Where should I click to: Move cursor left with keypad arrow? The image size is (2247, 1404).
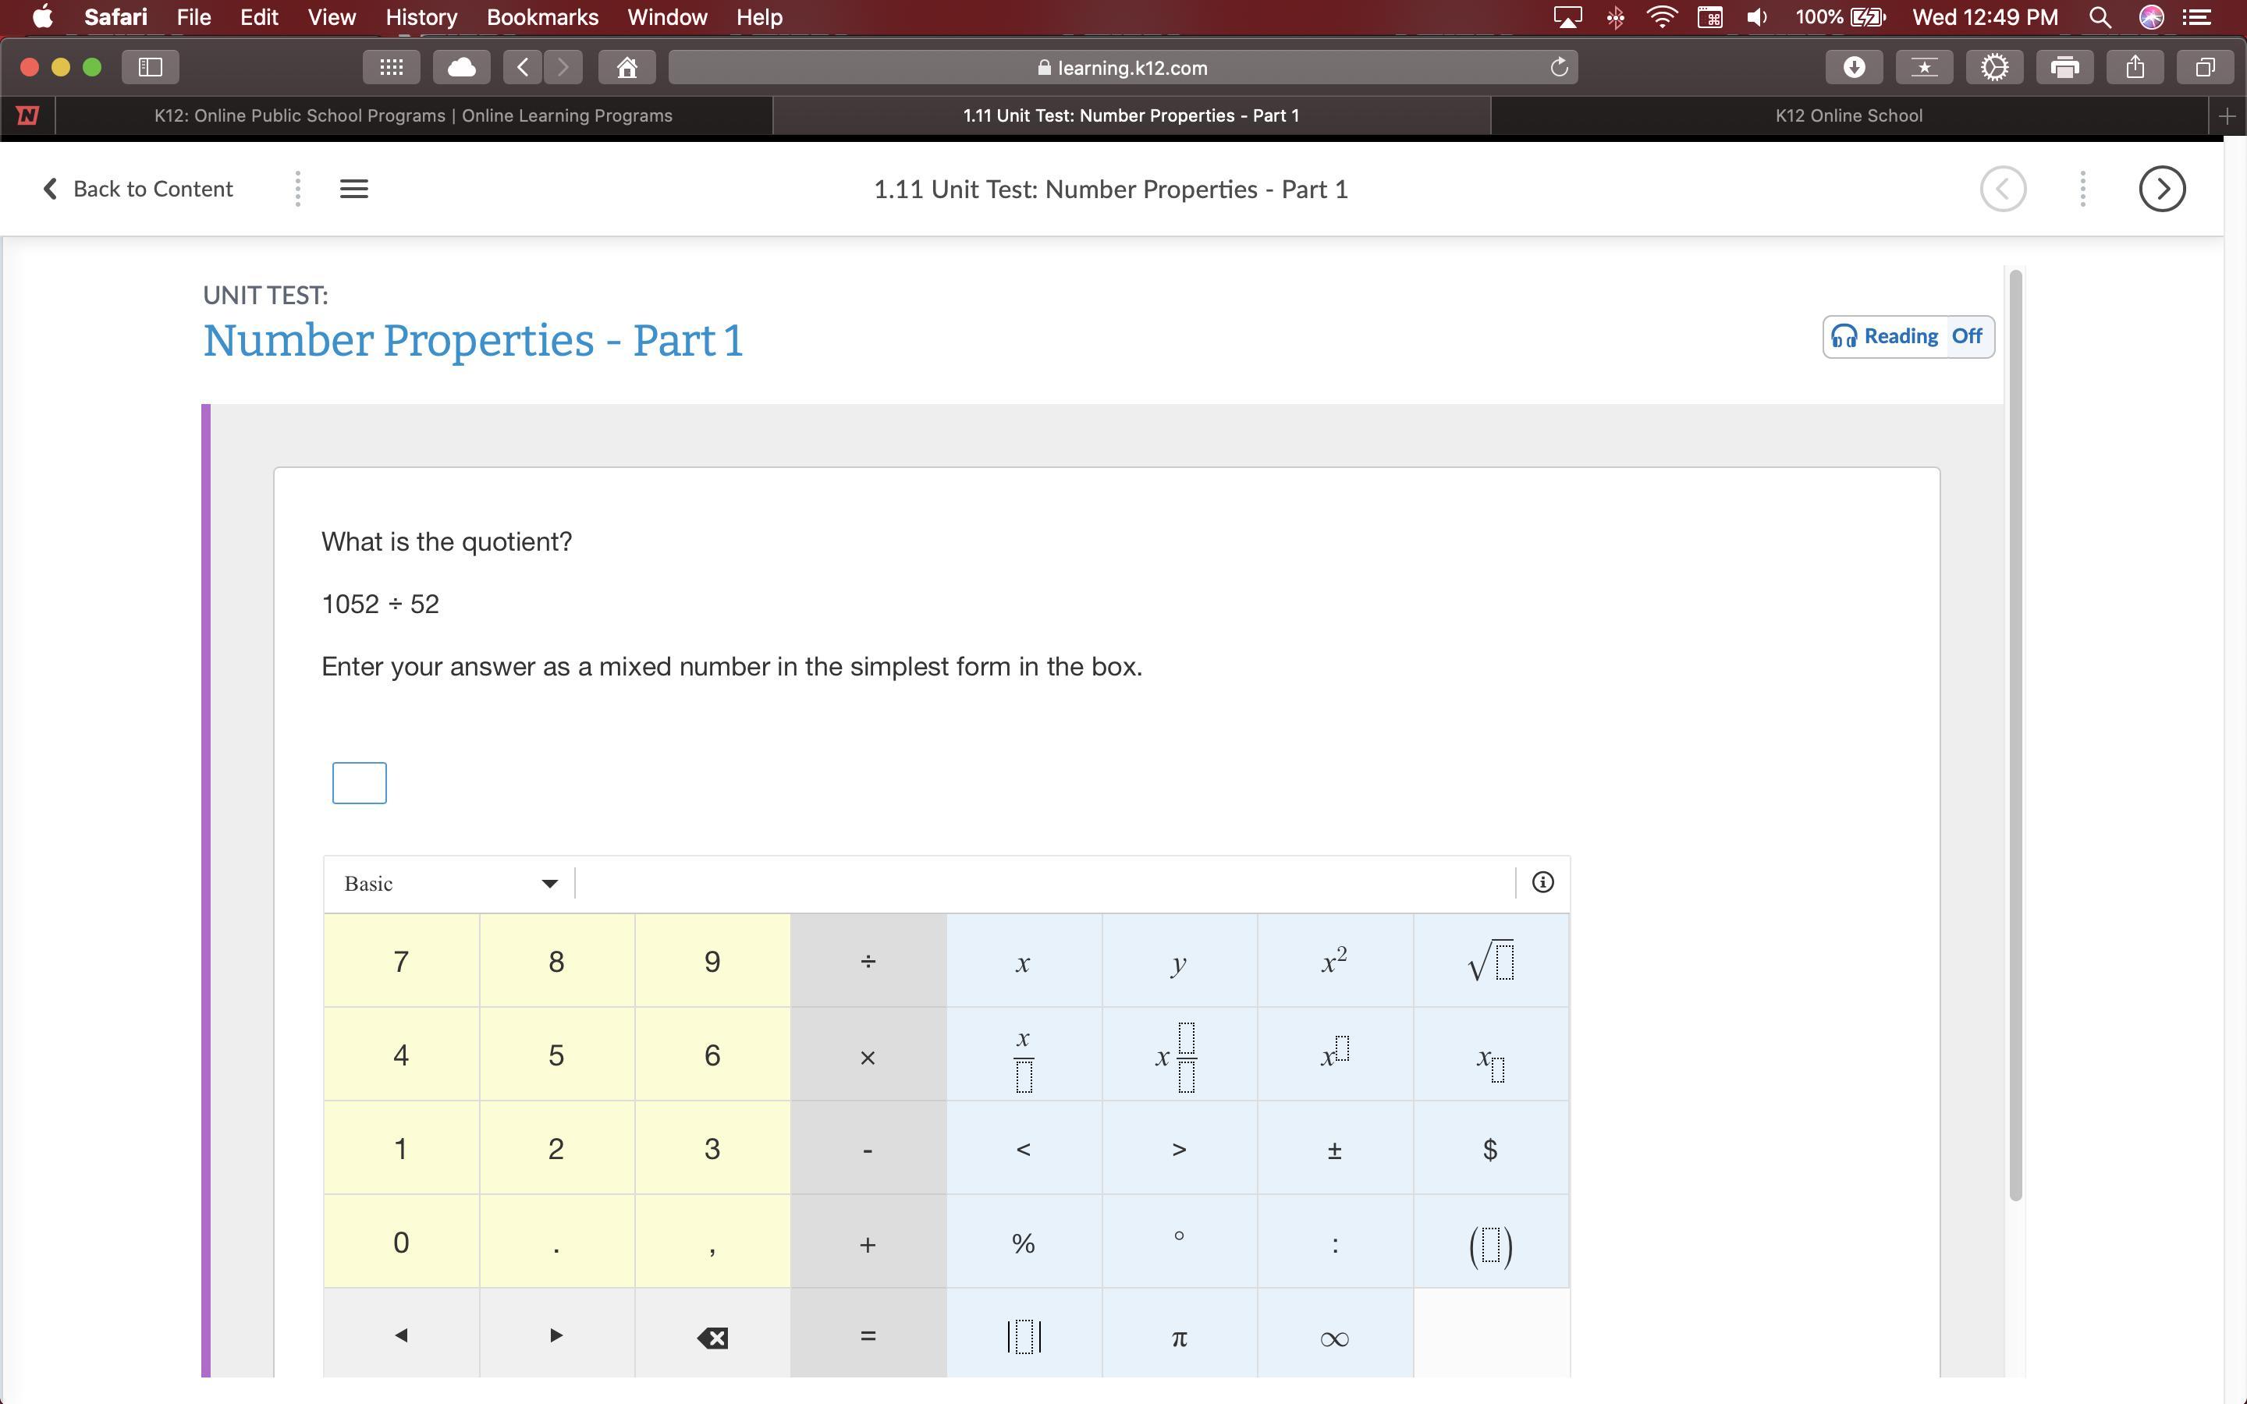401,1335
